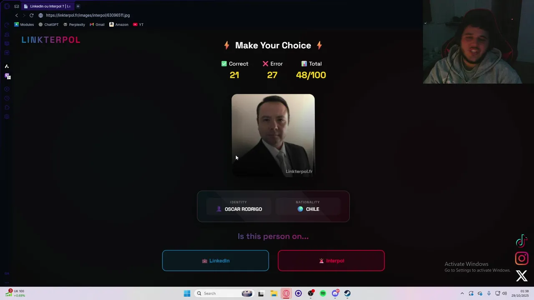This screenshot has height=300, width=534.
Task: Open the GX Control speedometer icon
Action: 7,25
